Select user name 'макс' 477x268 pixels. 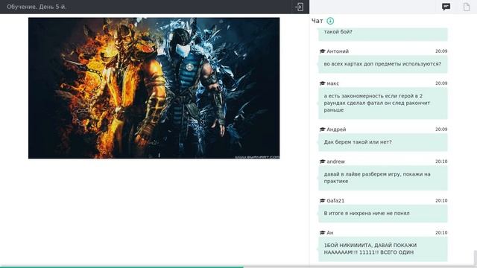click(333, 83)
